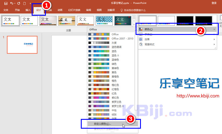The width and height of the screenshot is (222, 134).
Task: Click the 告诉我你想要做什么 search box
Action: pyautogui.click(x=133, y=10)
